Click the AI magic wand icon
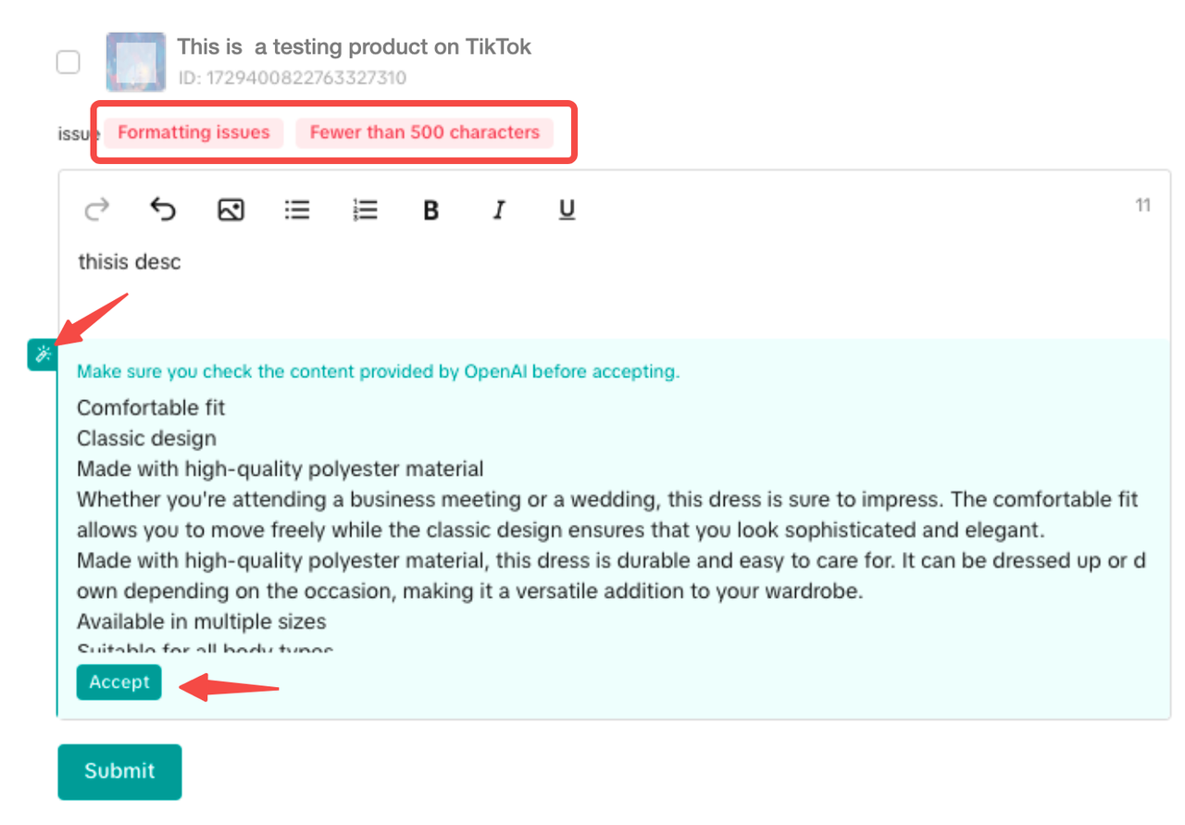 click(x=43, y=355)
